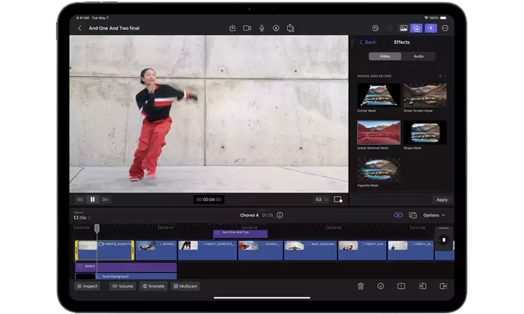The height and width of the screenshot is (314, 524).
Task: Tap the import media icon in top toolbar
Action: [233, 29]
